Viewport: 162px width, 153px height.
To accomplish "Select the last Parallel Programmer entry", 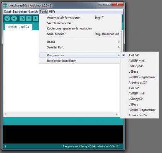I will pos(139,110).
